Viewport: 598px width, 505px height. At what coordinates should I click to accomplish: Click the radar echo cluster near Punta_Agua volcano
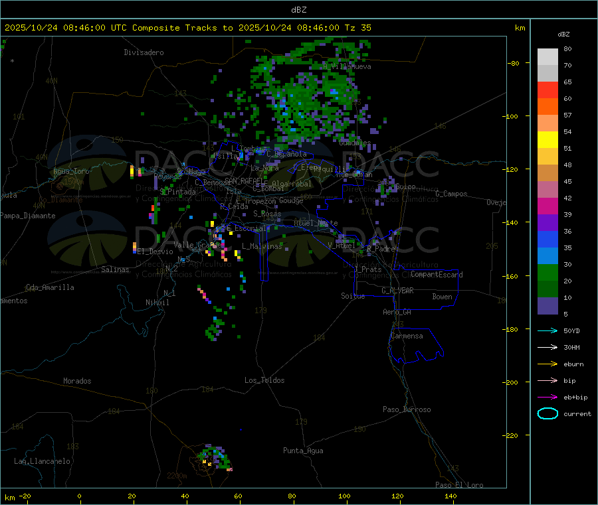[215, 458]
